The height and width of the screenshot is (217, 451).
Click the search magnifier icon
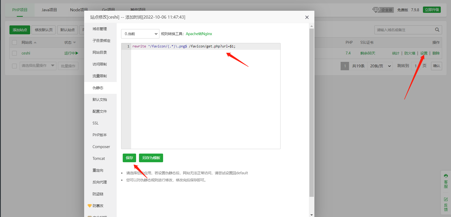[437, 30]
